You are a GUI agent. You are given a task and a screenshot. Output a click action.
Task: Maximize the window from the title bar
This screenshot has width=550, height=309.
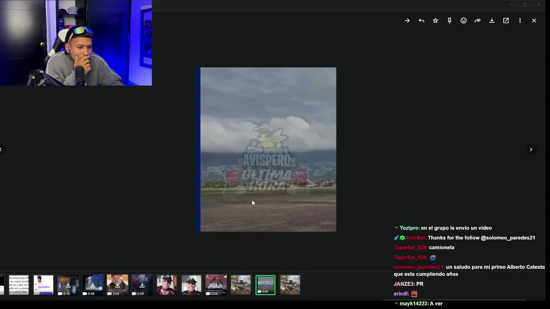pos(525,5)
